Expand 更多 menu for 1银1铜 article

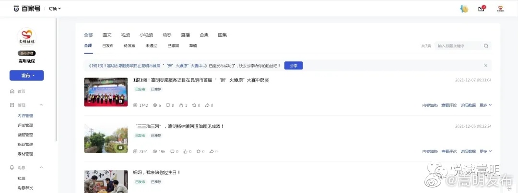point(485,105)
